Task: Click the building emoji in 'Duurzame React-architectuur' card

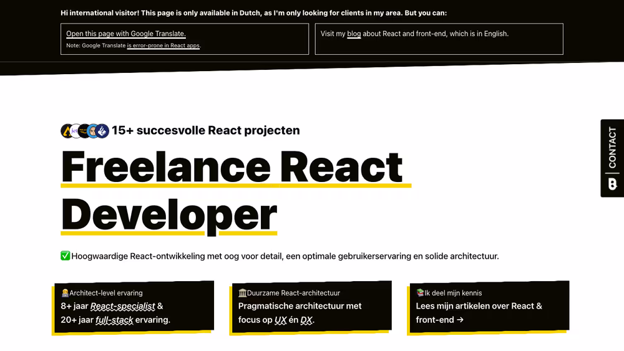Action: (x=242, y=293)
